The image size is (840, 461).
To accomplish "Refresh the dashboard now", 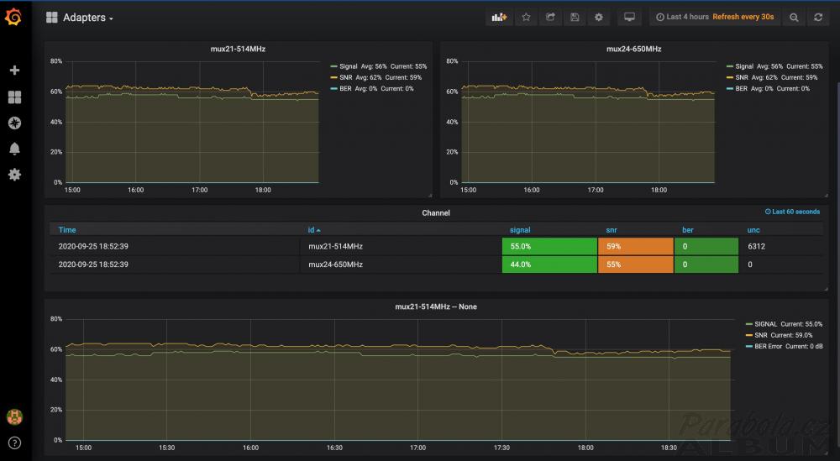I will click(818, 17).
